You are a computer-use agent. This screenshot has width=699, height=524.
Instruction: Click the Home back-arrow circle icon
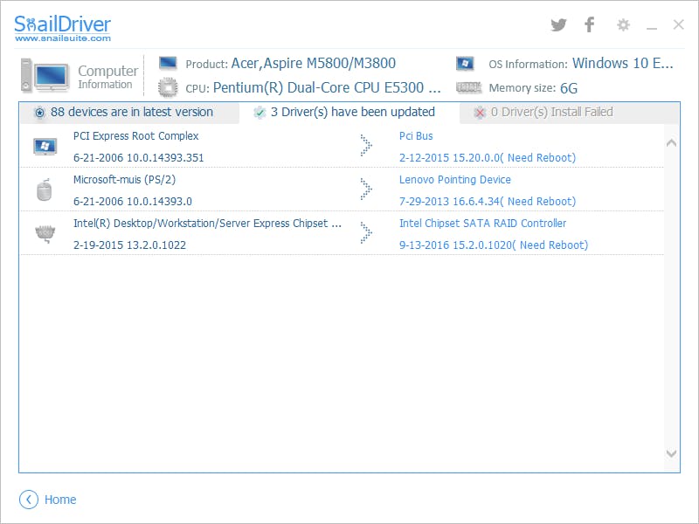tap(29, 500)
